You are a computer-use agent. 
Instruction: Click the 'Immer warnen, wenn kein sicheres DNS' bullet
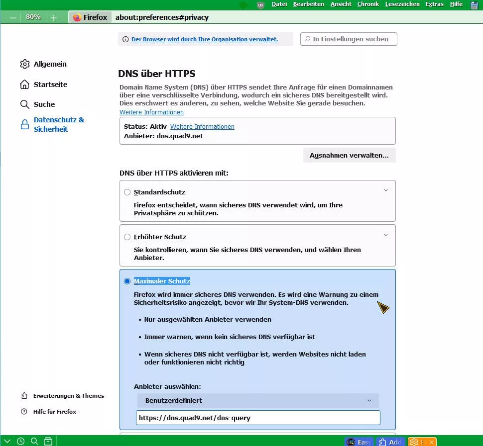click(x=230, y=337)
